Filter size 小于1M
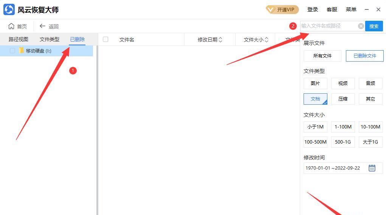This screenshot has height=215, width=386. pos(315,127)
